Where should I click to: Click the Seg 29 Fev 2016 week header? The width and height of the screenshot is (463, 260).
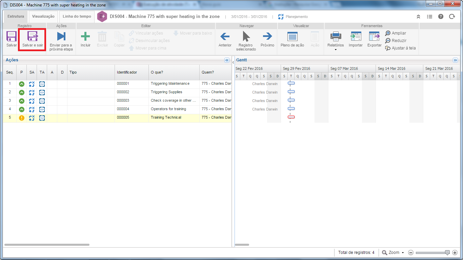(304, 68)
